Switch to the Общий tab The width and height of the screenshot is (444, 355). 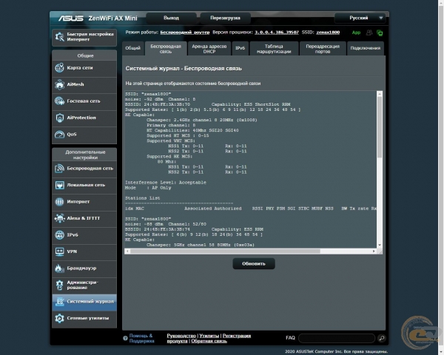[132, 48]
